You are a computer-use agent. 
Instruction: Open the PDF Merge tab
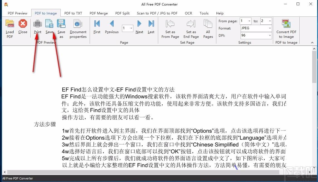coord(99,13)
